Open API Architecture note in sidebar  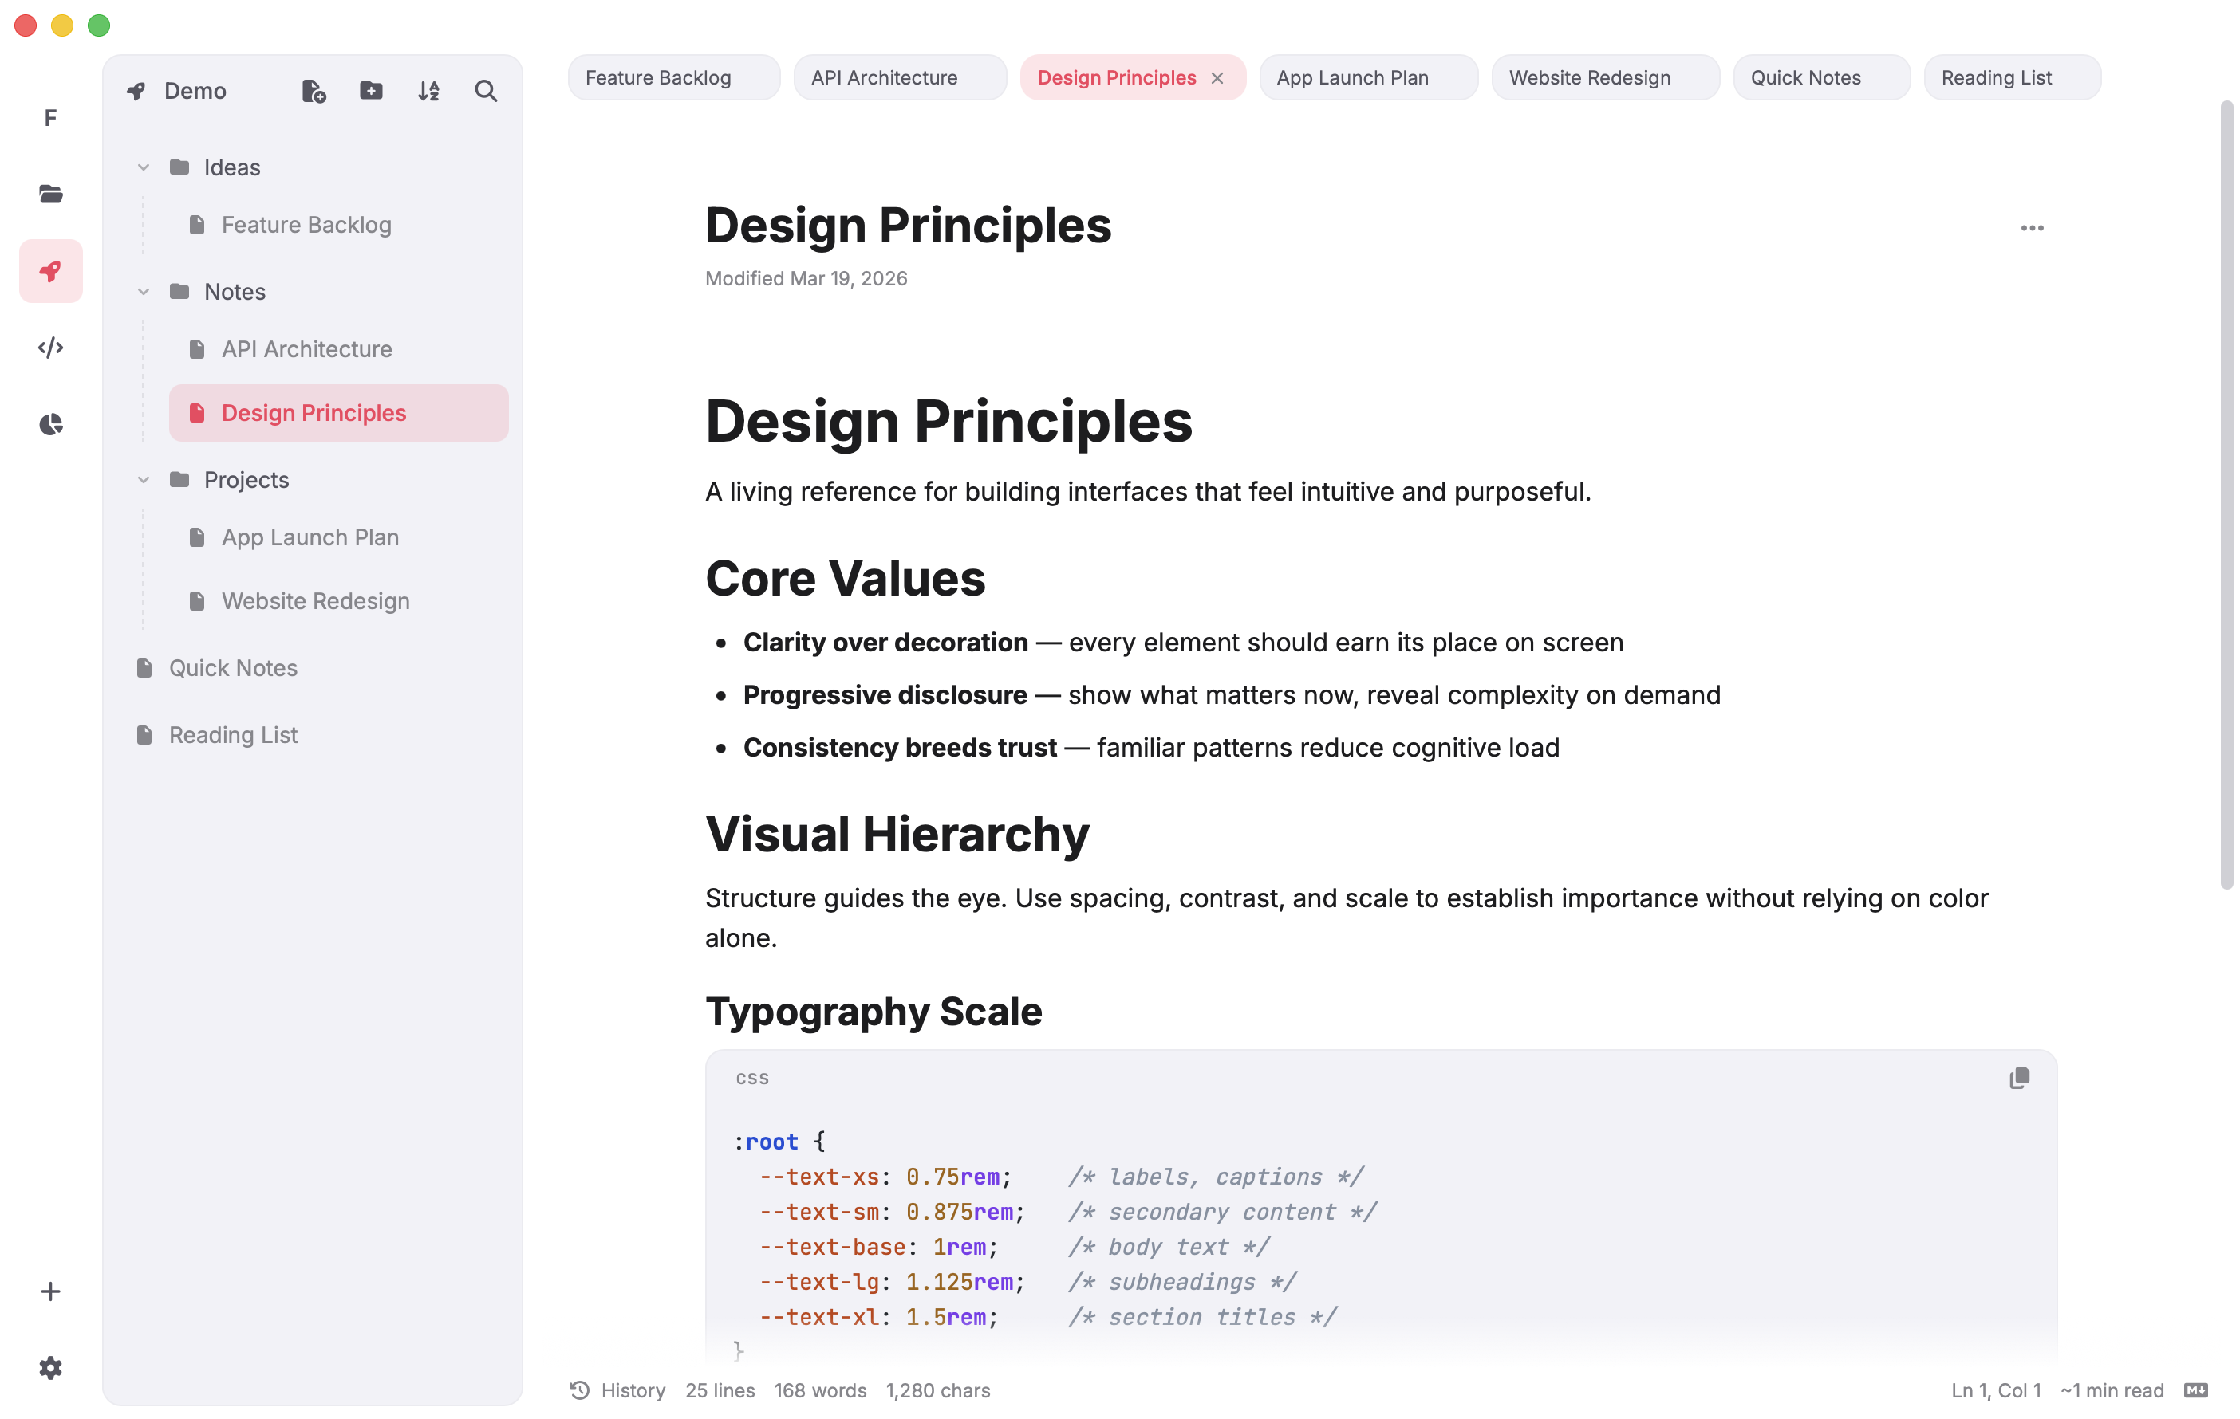[338, 350]
